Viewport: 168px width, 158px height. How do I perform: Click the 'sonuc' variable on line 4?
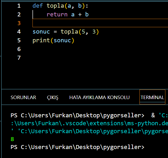pos(41,32)
